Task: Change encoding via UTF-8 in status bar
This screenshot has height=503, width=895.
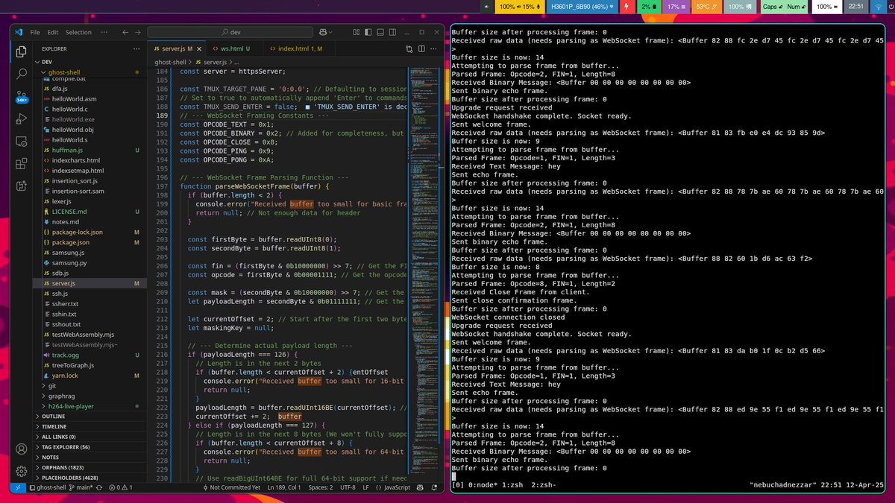Action: coord(348,487)
